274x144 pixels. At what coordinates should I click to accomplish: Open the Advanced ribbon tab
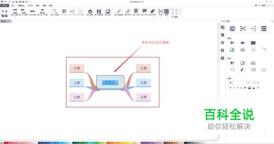click(x=38, y=6)
